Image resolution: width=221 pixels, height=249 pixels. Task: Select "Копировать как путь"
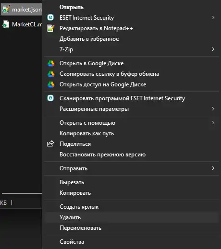(x=86, y=133)
